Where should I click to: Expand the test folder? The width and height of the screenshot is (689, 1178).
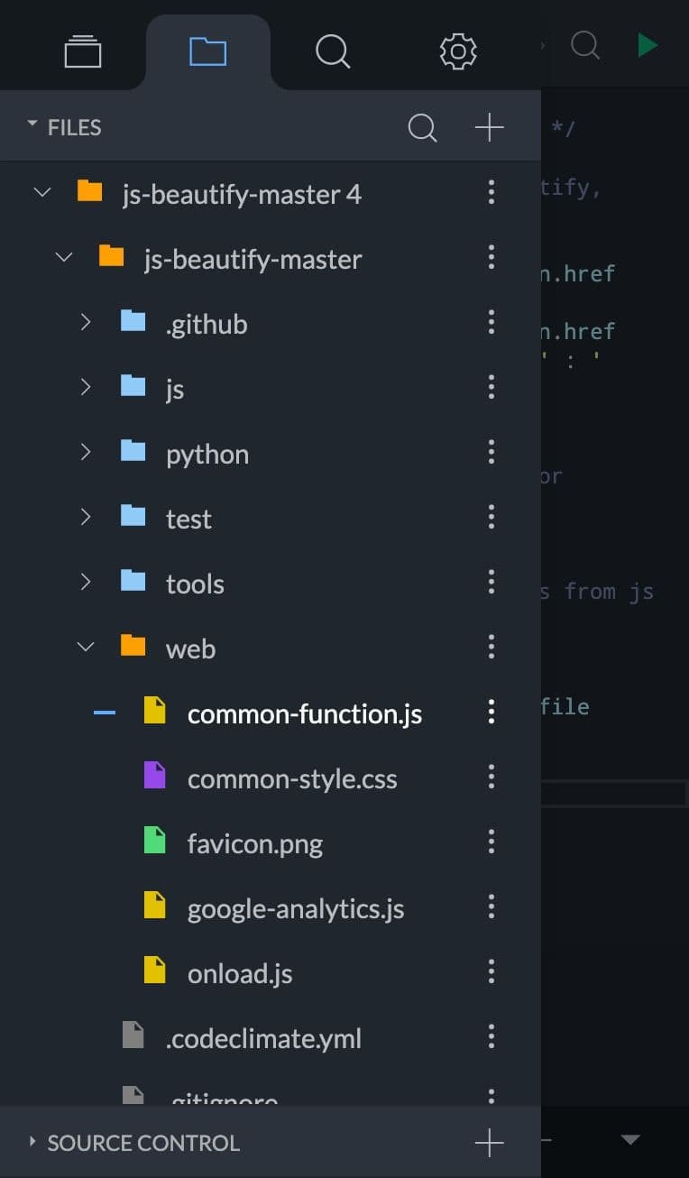84,516
